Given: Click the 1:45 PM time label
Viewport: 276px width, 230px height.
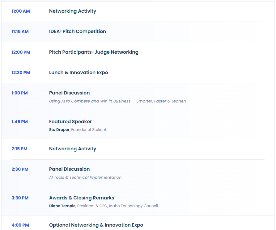Looking at the screenshot, I should coord(20,122).
